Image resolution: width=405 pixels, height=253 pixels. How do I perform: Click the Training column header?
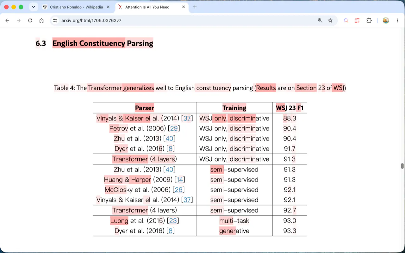click(x=234, y=108)
